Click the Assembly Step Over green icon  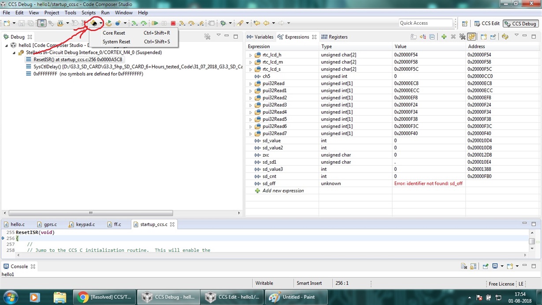(x=144, y=23)
